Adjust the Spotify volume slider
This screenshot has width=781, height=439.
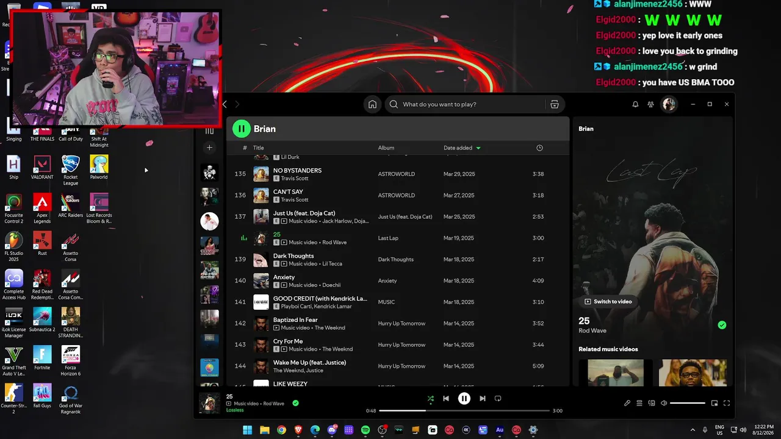[x=688, y=403]
